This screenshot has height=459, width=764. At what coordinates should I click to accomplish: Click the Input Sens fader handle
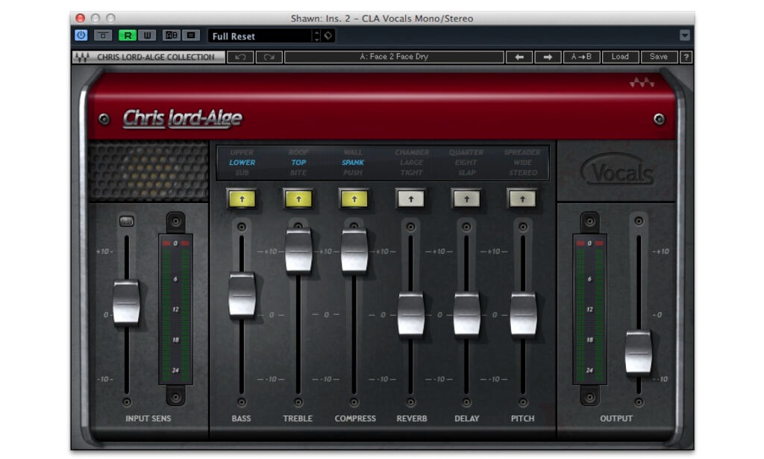[x=126, y=302]
